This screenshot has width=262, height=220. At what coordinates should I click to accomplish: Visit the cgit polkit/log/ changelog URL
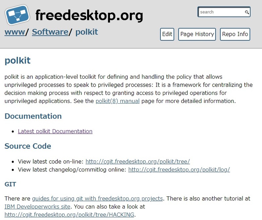click(x=179, y=170)
